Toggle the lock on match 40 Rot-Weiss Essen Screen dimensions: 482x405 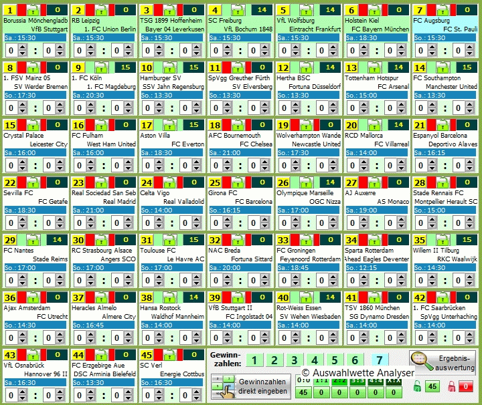[306, 297]
